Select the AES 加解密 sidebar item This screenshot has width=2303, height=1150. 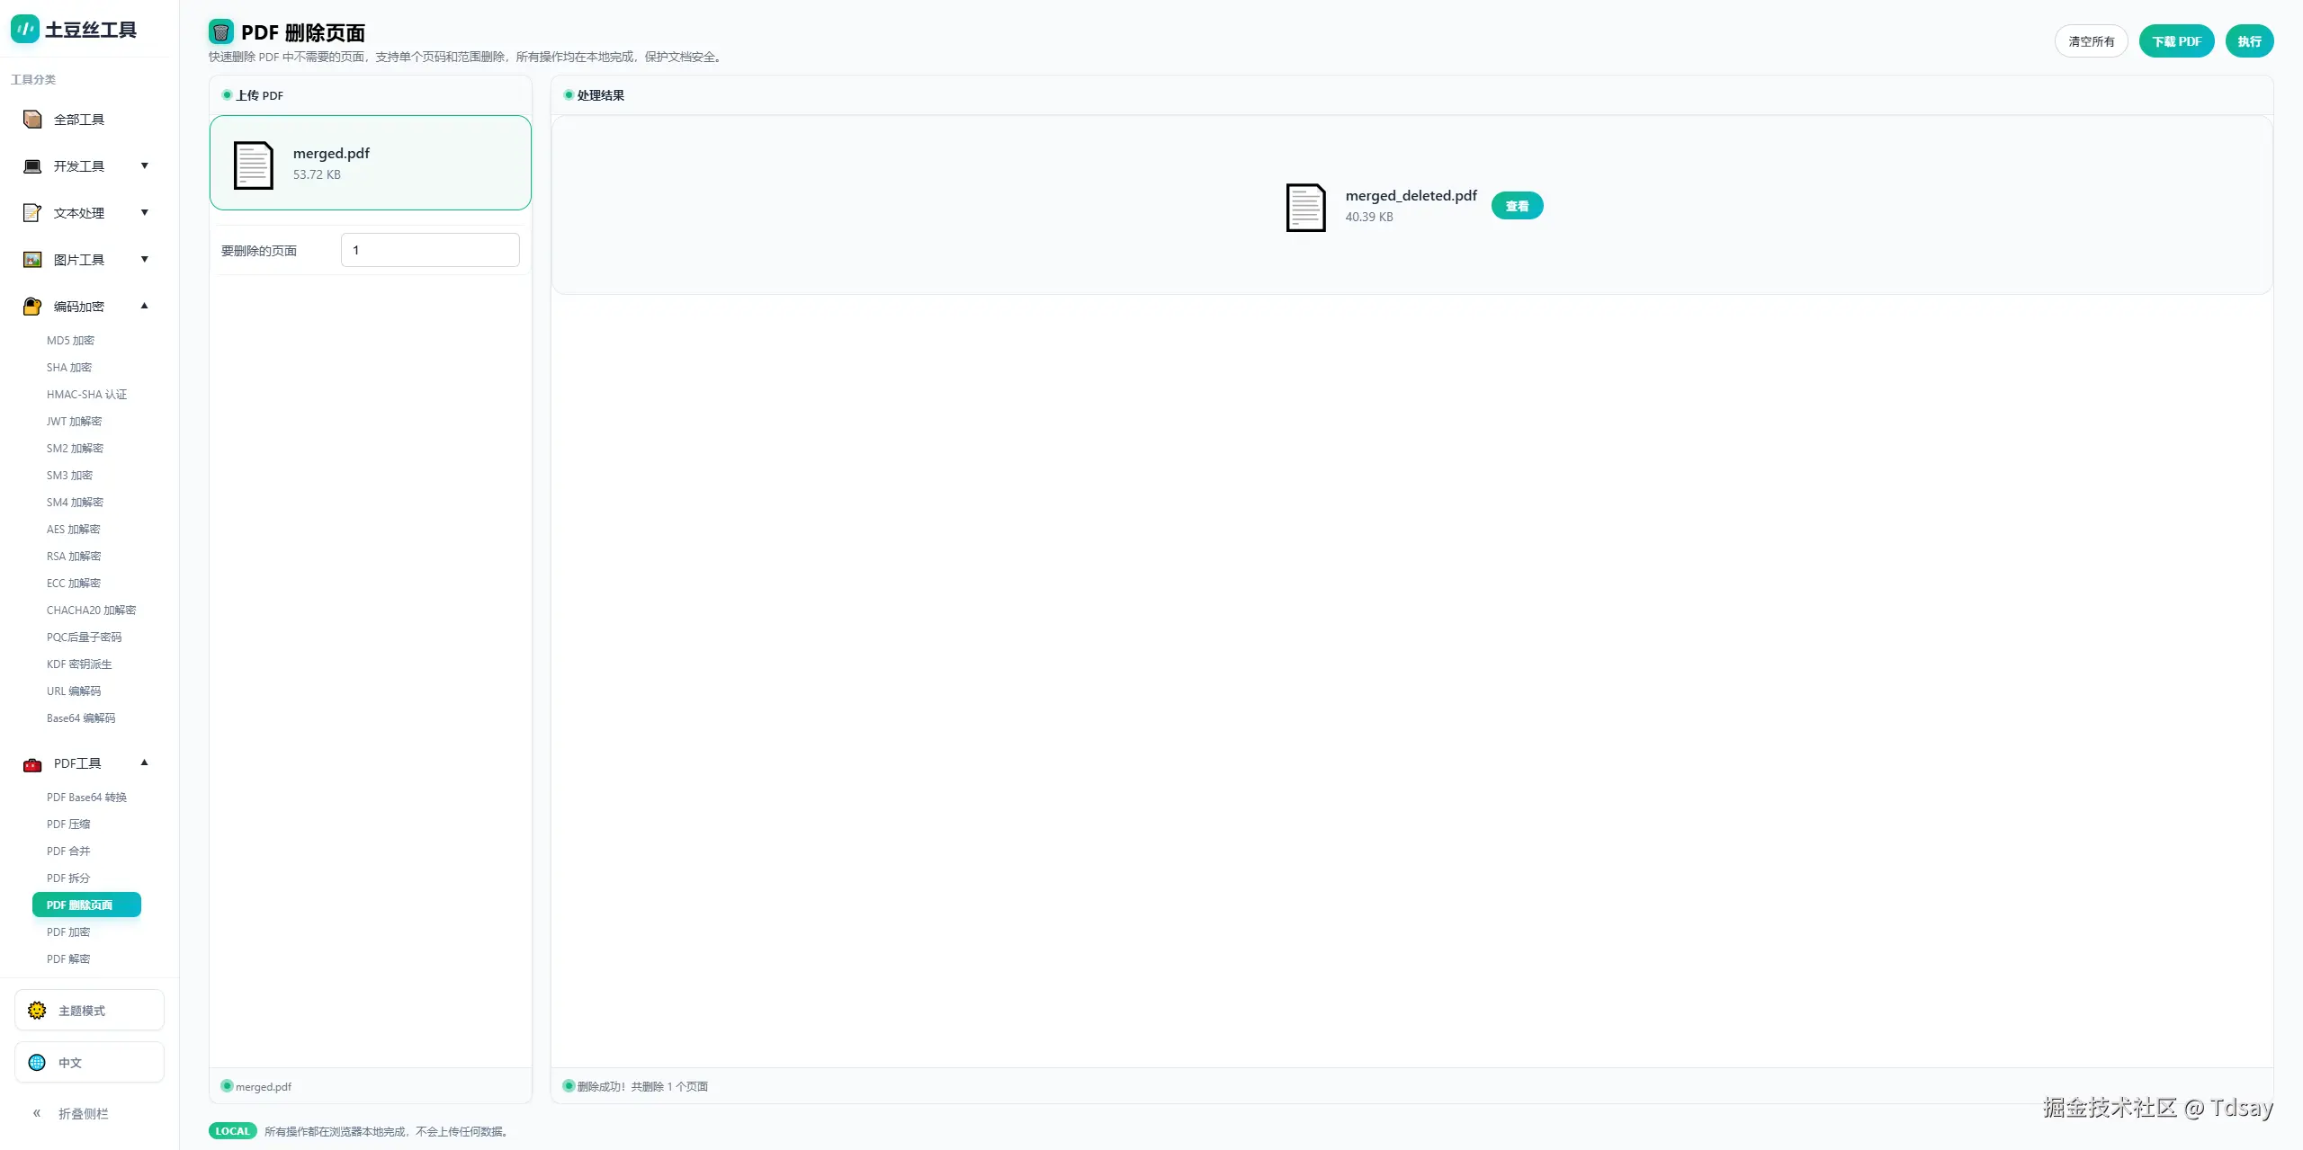tap(73, 530)
